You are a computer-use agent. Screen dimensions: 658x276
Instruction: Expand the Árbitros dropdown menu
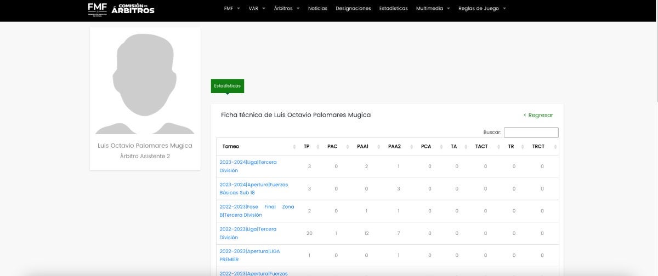286,9
